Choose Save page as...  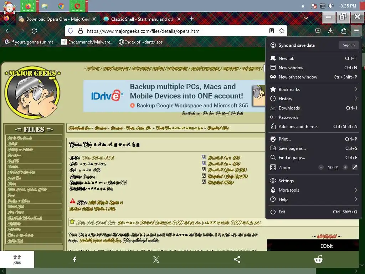coord(314,148)
